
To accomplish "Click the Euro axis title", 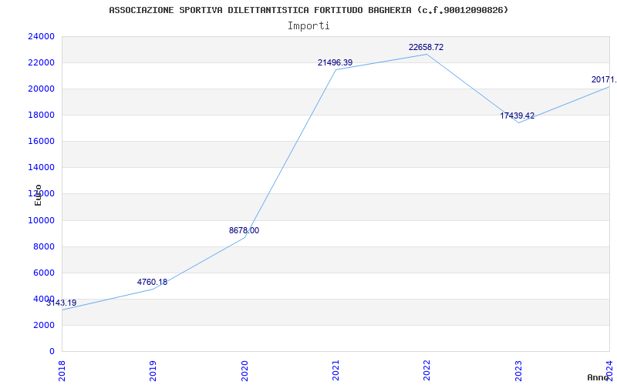I will (x=38, y=196).
